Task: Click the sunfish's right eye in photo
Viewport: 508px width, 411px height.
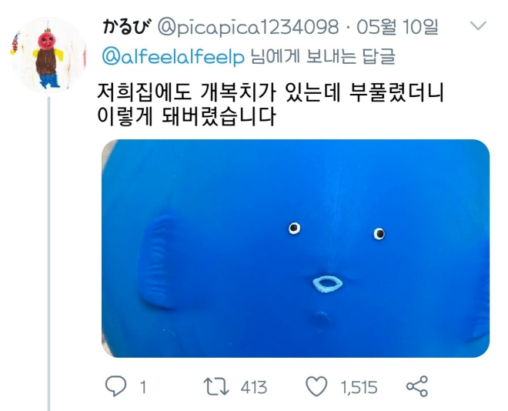Action: 379,233
